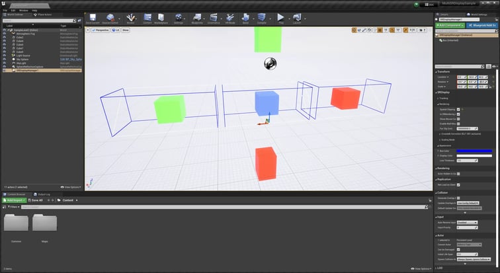Click the Build toolbar icon
Screen dimensions: 500x273
[x=245, y=17]
